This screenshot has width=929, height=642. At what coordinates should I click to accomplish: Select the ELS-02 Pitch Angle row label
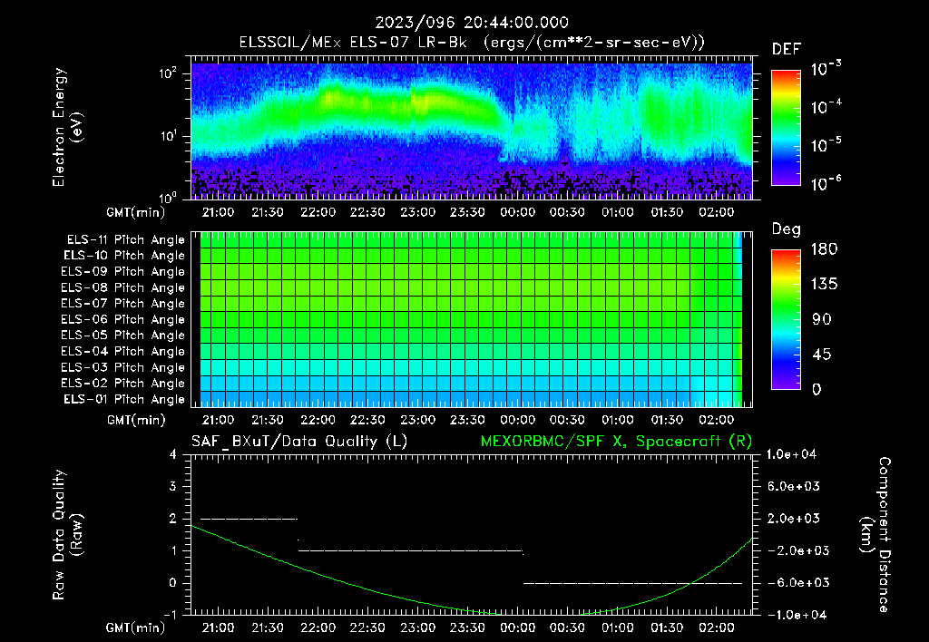123,384
